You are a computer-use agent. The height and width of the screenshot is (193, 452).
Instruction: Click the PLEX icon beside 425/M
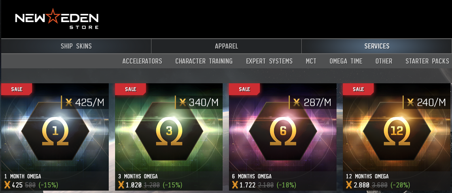(x=68, y=102)
